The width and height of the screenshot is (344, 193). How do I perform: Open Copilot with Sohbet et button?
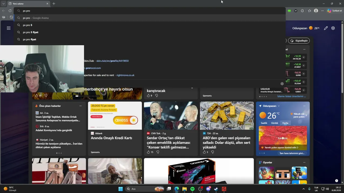(x=335, y=11)
